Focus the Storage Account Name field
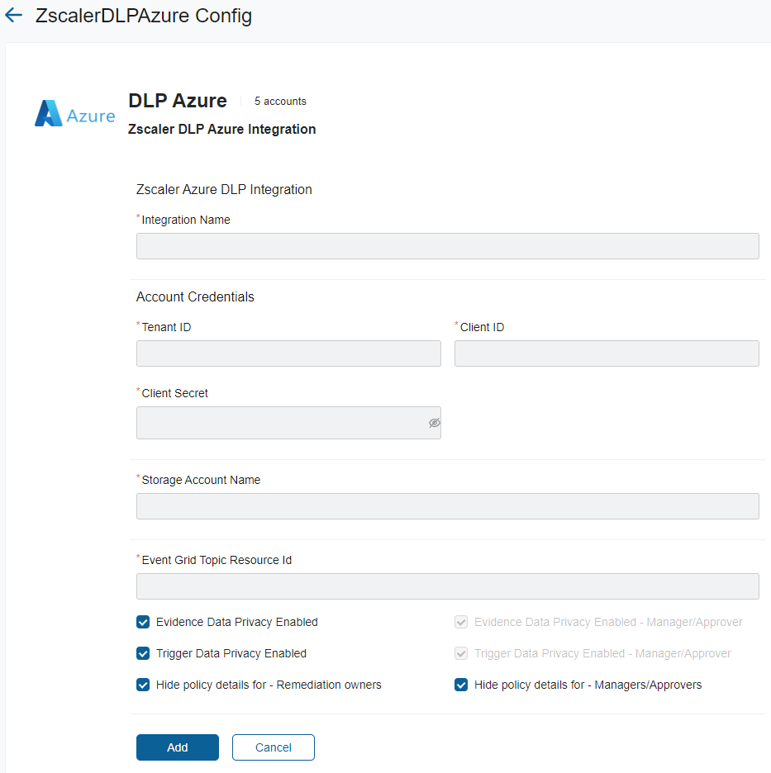This screenshot has height=773, width=771. click(x=447, y=506)
